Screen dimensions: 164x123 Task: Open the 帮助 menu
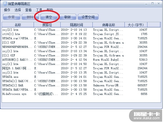[50, 10]
